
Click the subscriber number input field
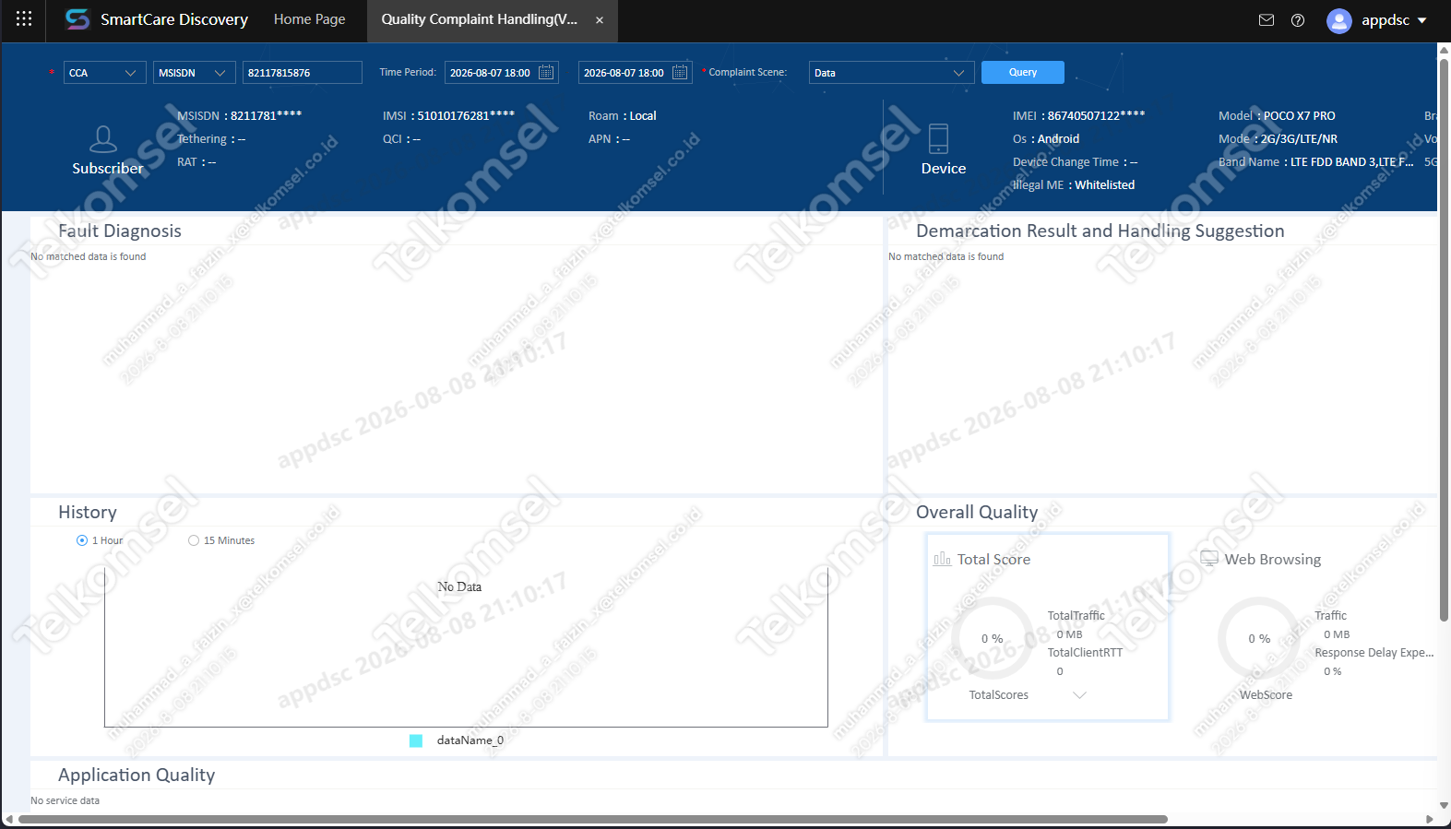point(303,73)
